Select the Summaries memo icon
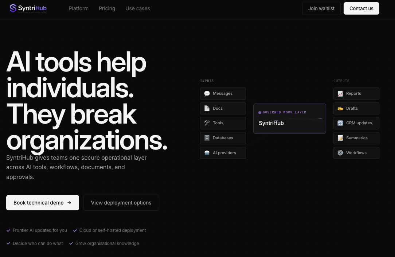Image resolution: width=395 pixels, height=257 pixels. point(340,138)
